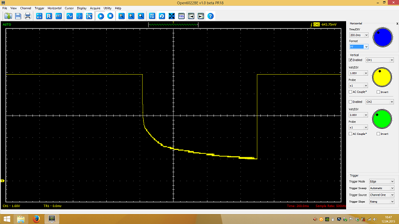This screenshot has height=224, width=399.
Task: Open the Trigger Slope Rising dropdown
Action: point(382,202)
